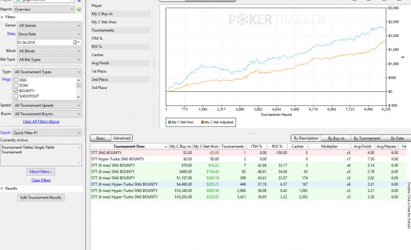Screen dimensions: 411x250
Task: Sort by Tournaments column header
Action: (233, 146)
